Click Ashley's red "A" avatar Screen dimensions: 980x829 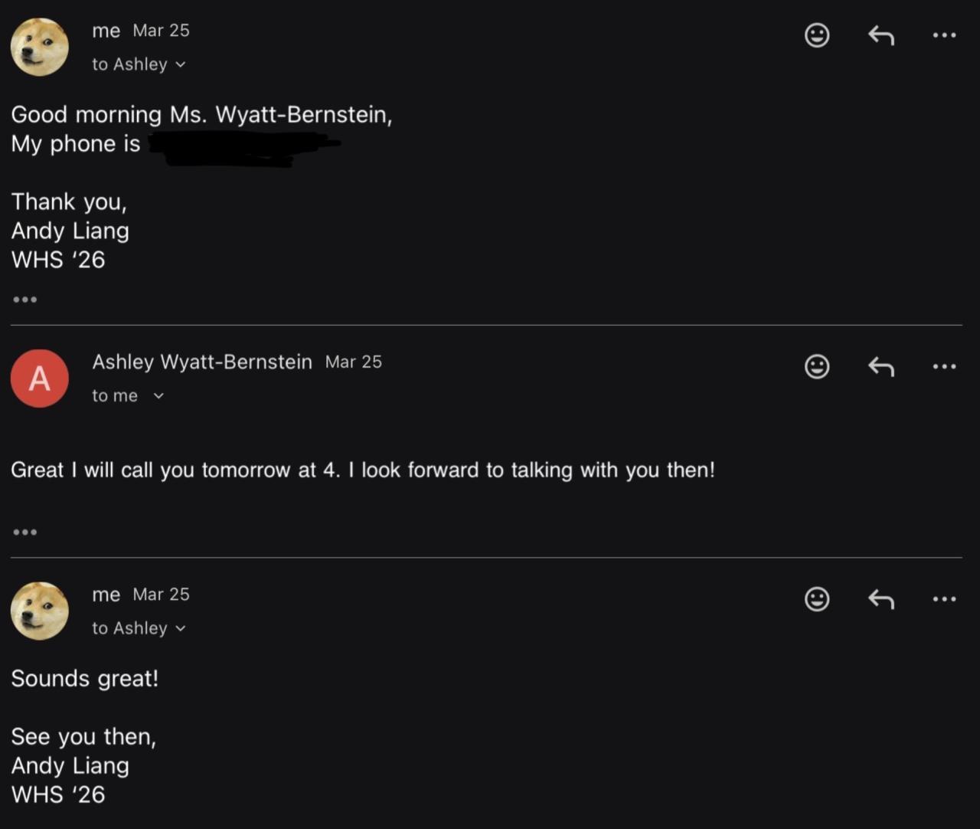click(x=40, y=378)
